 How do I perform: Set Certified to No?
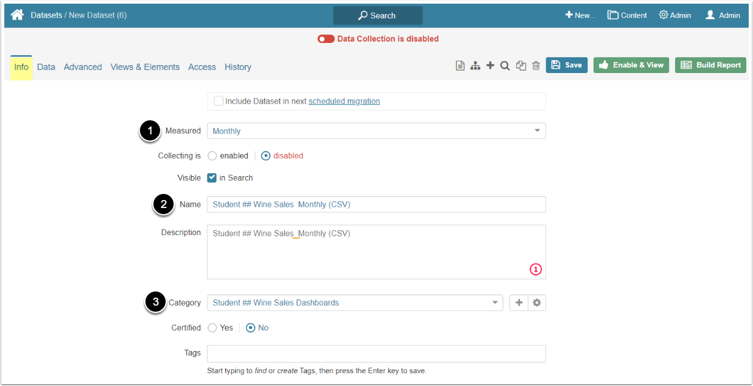tap(250, 328)
